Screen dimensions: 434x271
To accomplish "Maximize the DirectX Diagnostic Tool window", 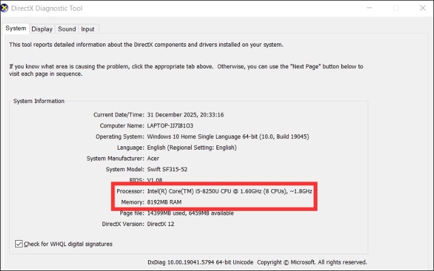I will pyautogui.click(x=395, y=9).
